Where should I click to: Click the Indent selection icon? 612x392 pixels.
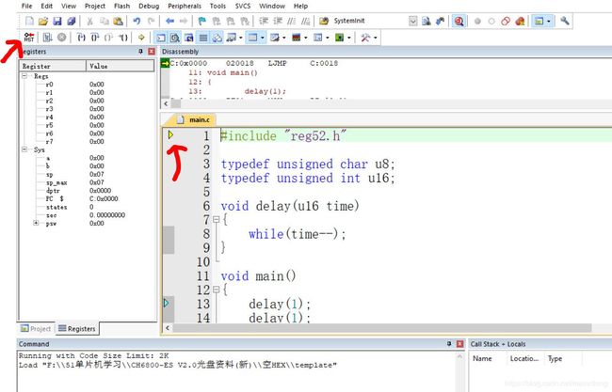pyautogui.click(x=264, y=21)
